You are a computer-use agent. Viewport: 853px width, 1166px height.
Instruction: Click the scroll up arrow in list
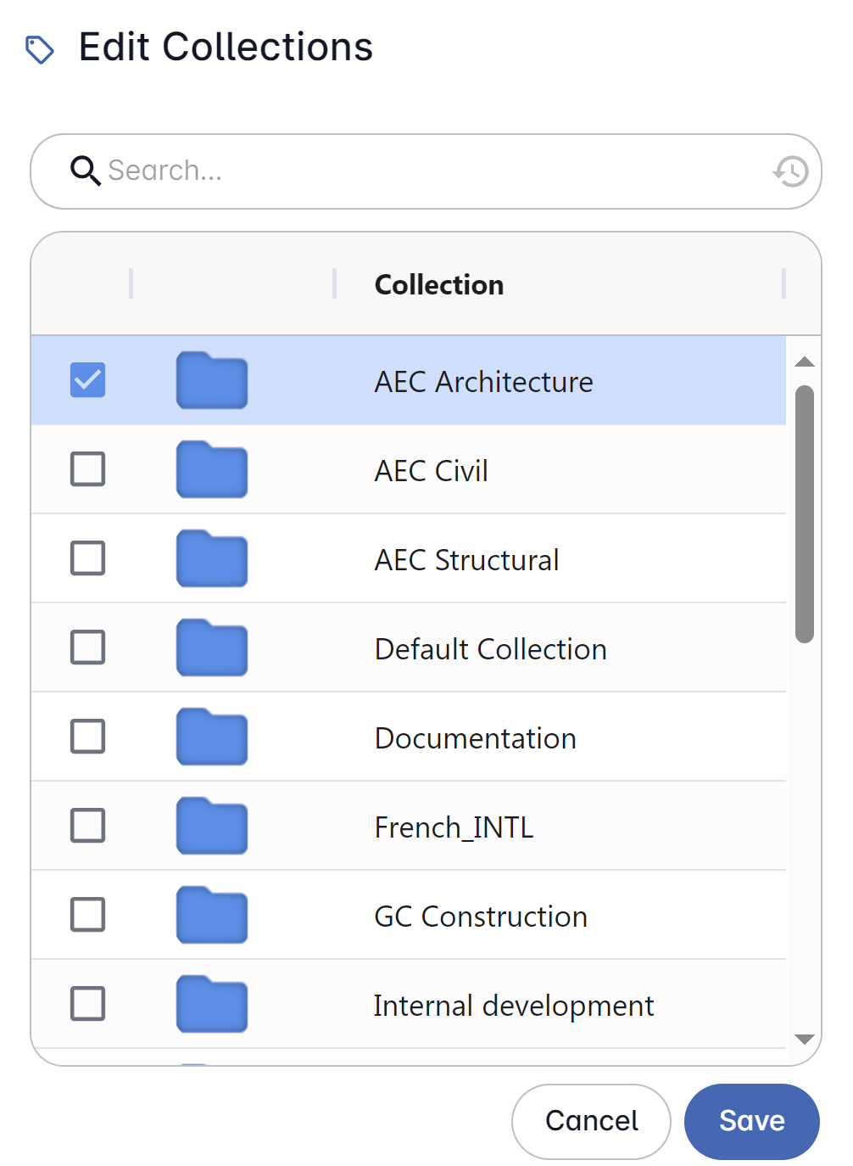pos(805,362)
